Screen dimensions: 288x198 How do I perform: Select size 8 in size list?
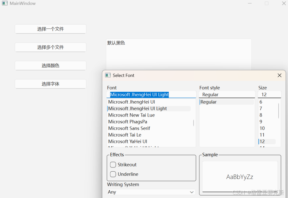267,115
